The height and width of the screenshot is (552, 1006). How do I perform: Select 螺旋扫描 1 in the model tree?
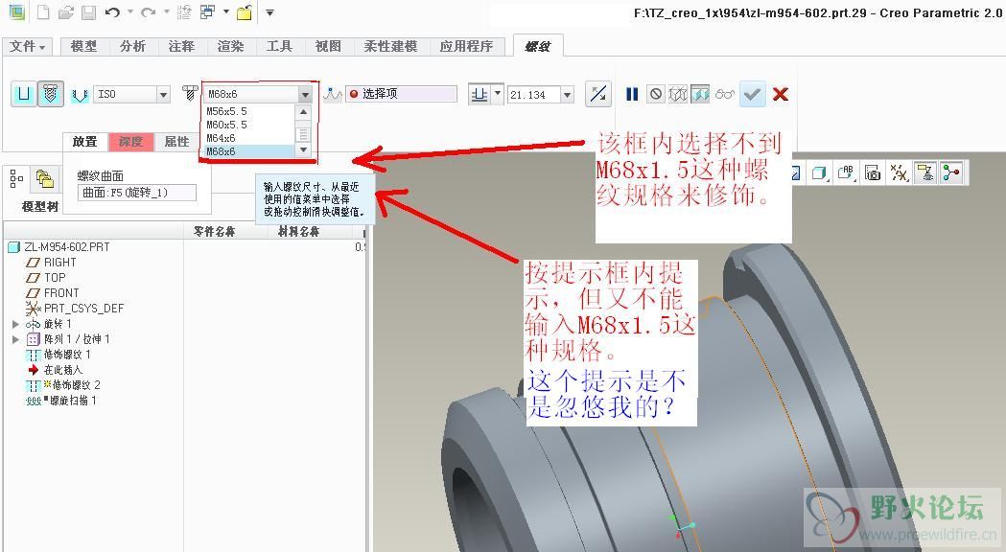click(x=73, y=401)
